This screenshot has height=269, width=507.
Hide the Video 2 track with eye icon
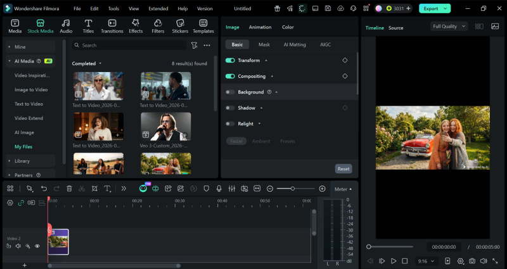coord(37,246)
